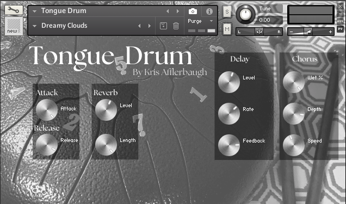The height and width of the screenshot is (204, 346).
Task: Click the Chorus Speed knob
Action: click(294, 145)
